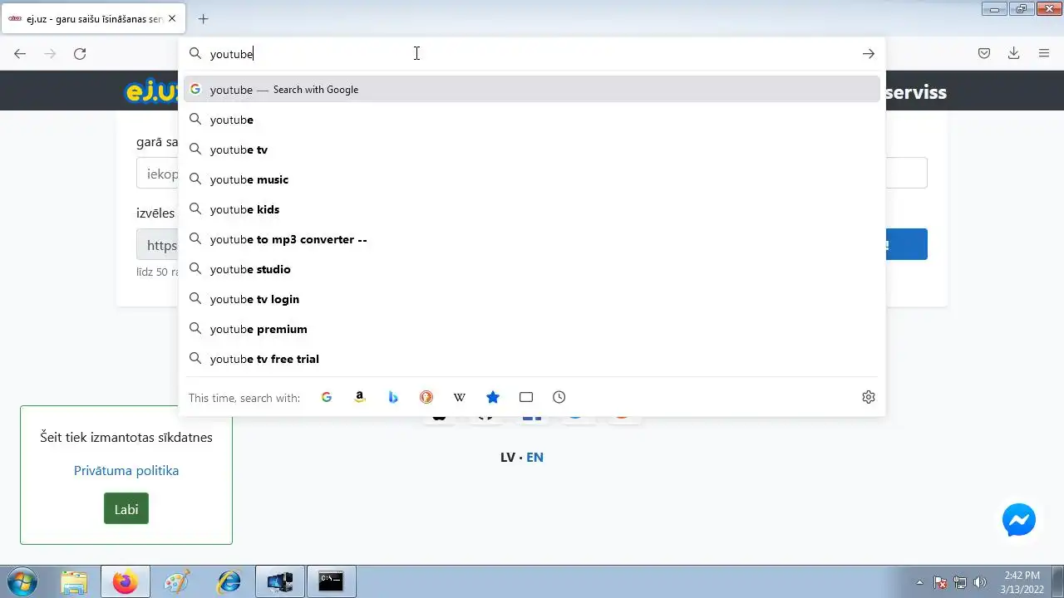
Task: Select the 'youtube studio' suggestion
Action: click(x=532, y=269)
